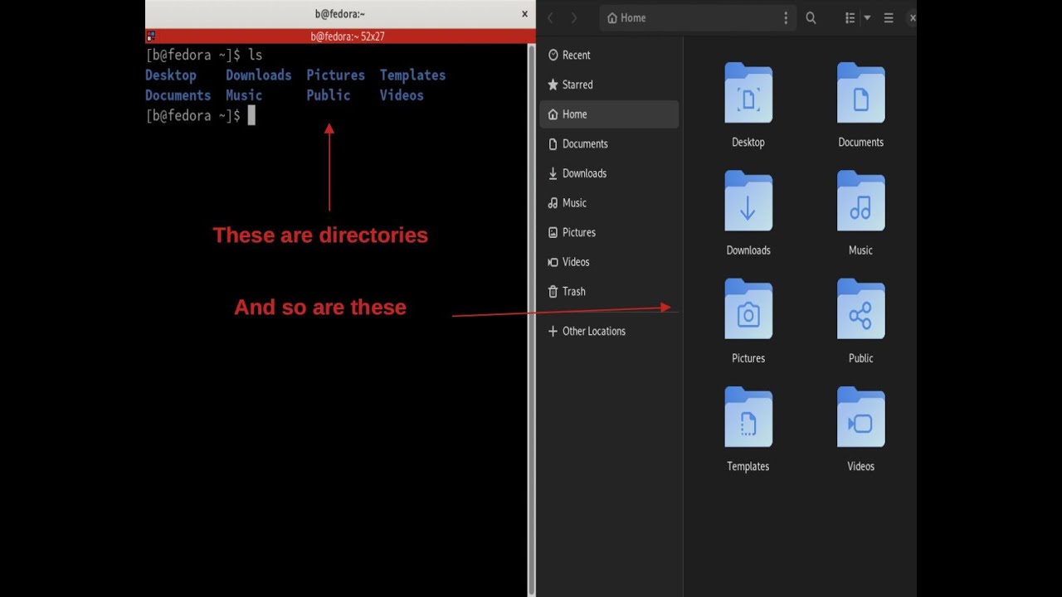
Task: Open the Templates folder icon
Action: click(x=748, y=417)
